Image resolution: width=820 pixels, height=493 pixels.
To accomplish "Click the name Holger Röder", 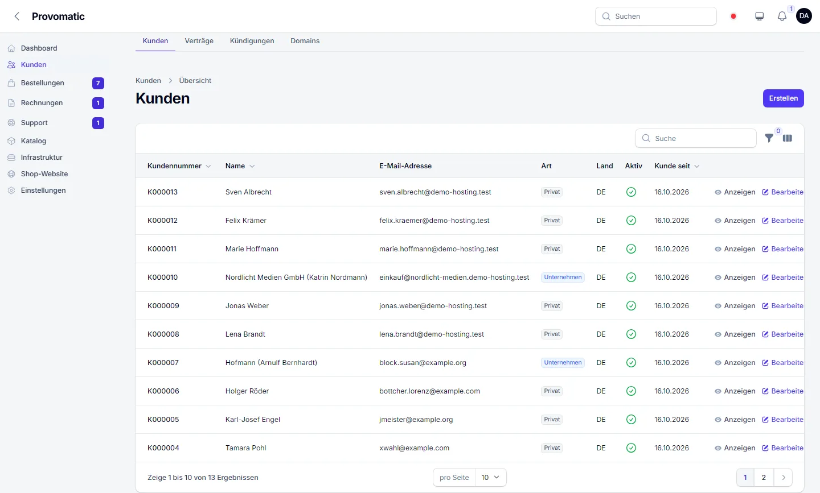I will tap(247, 391).
